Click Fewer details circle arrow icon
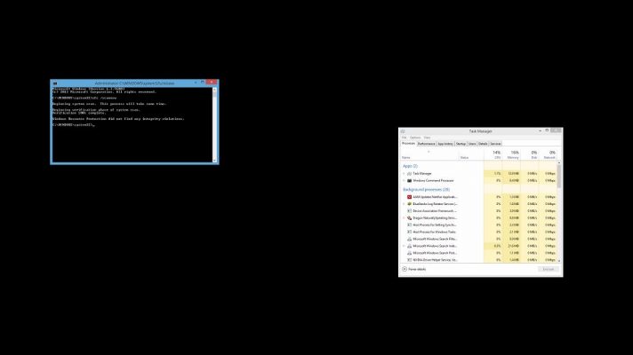633x355 pixels. (405, 269)
